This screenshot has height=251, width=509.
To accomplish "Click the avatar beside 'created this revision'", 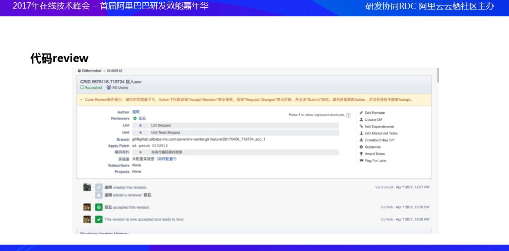I will [87, 187].
